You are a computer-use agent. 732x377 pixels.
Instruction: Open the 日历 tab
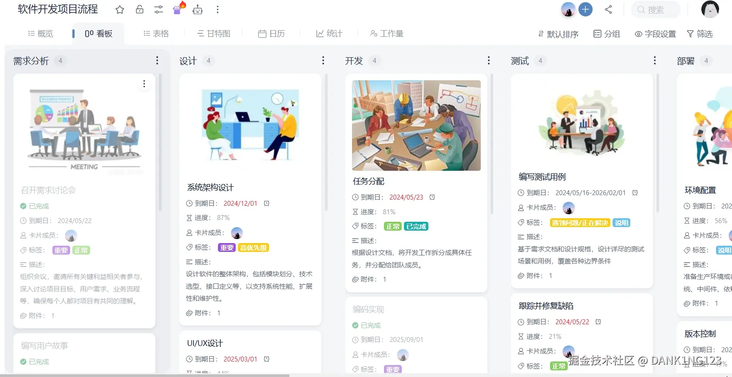click(x=271, y=33)
